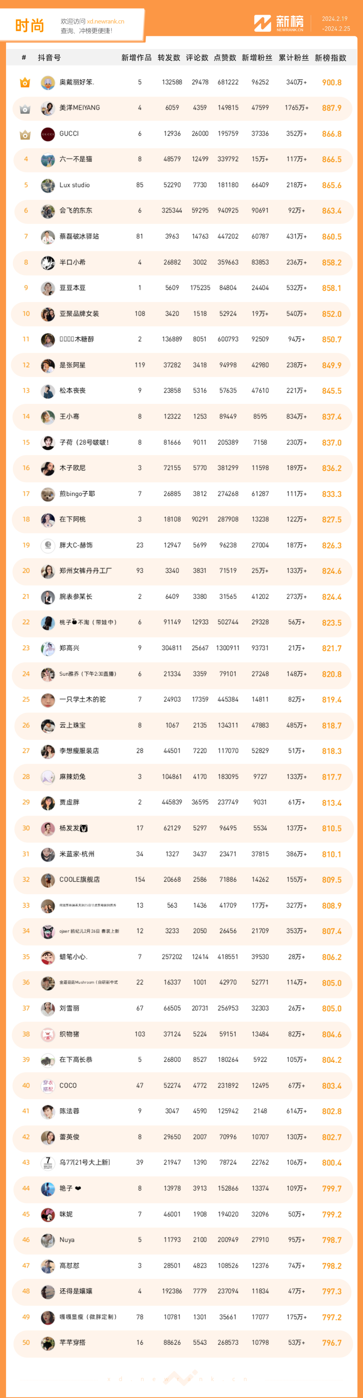Select the row for 郑高兴
363x1398 pixels.
[x=182, y=648]
